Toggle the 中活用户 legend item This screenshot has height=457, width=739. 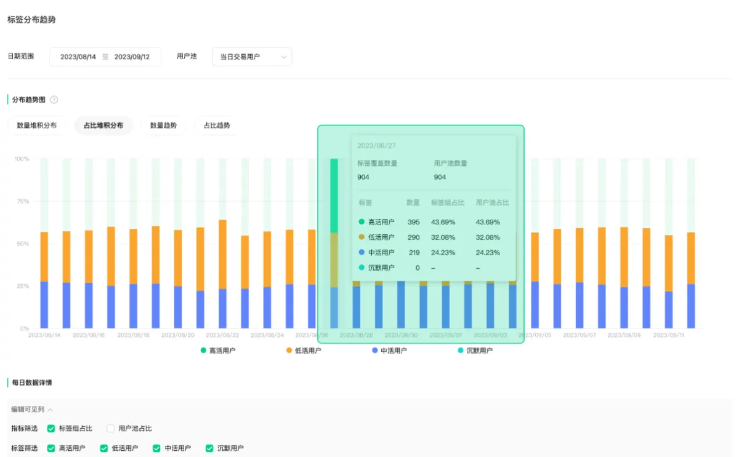[389, 351]
